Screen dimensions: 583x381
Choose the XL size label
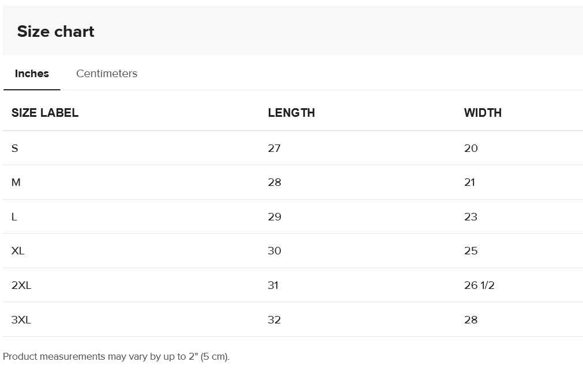coord(18,251)
